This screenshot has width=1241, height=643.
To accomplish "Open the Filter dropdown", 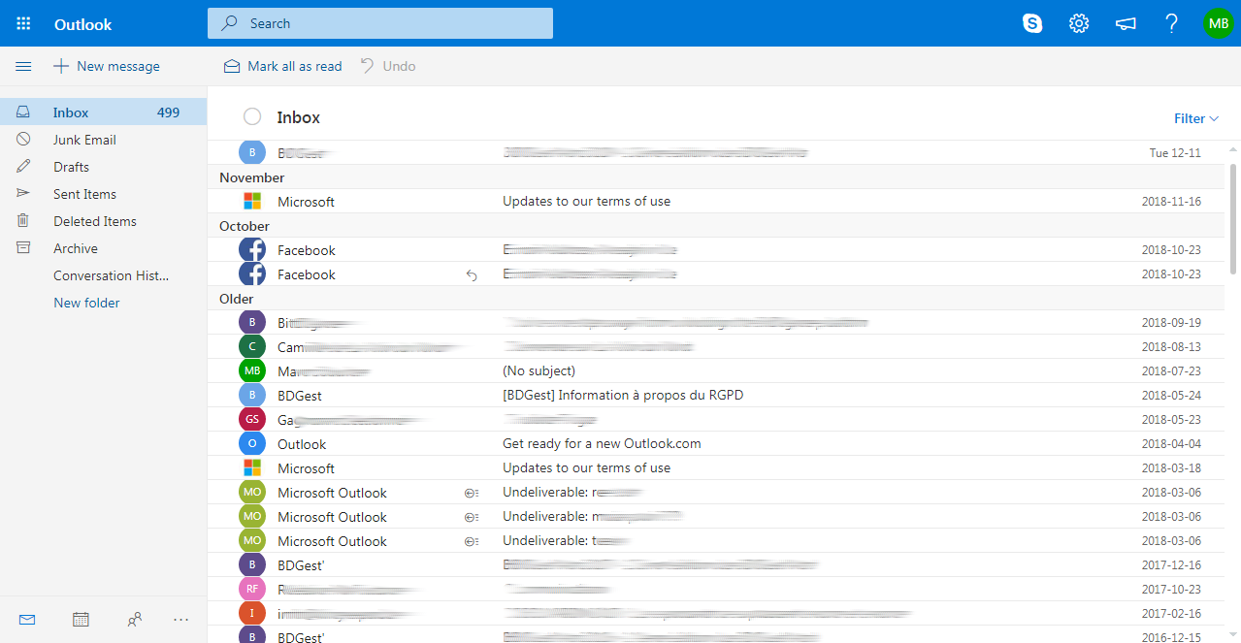I will tap(1194, 117).
